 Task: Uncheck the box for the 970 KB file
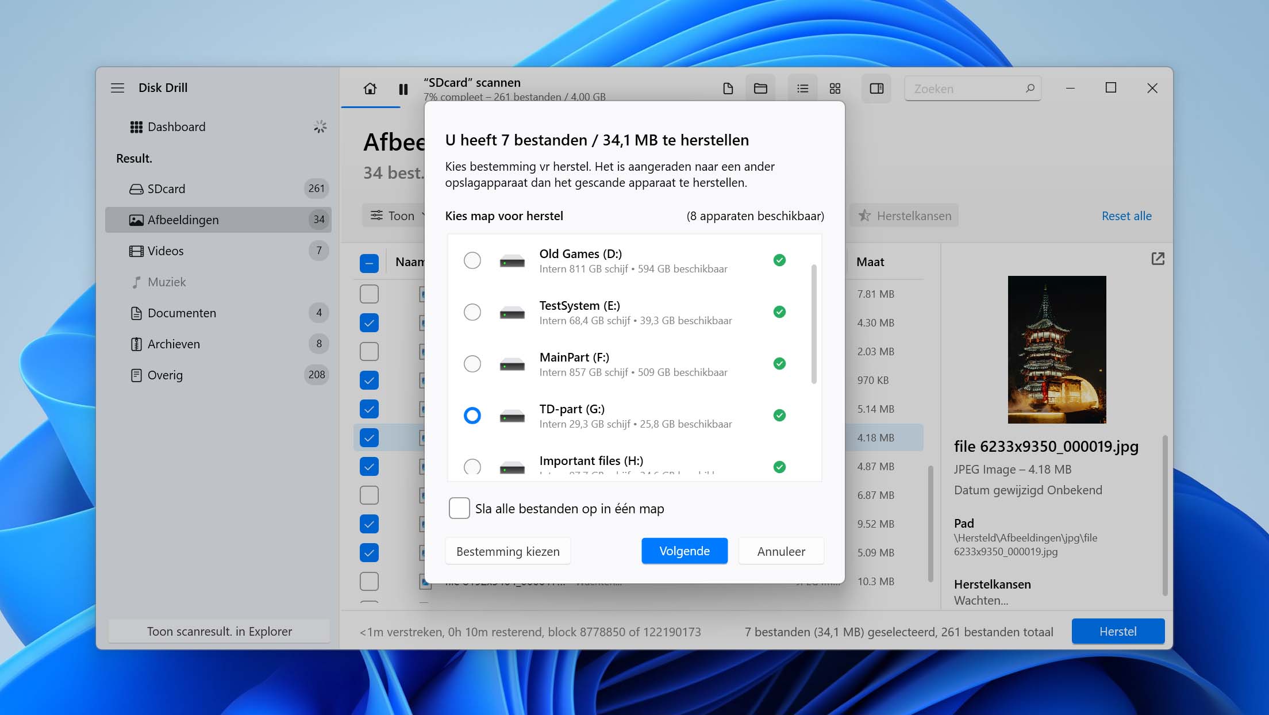pyautogui.click(x=369, y=380)
